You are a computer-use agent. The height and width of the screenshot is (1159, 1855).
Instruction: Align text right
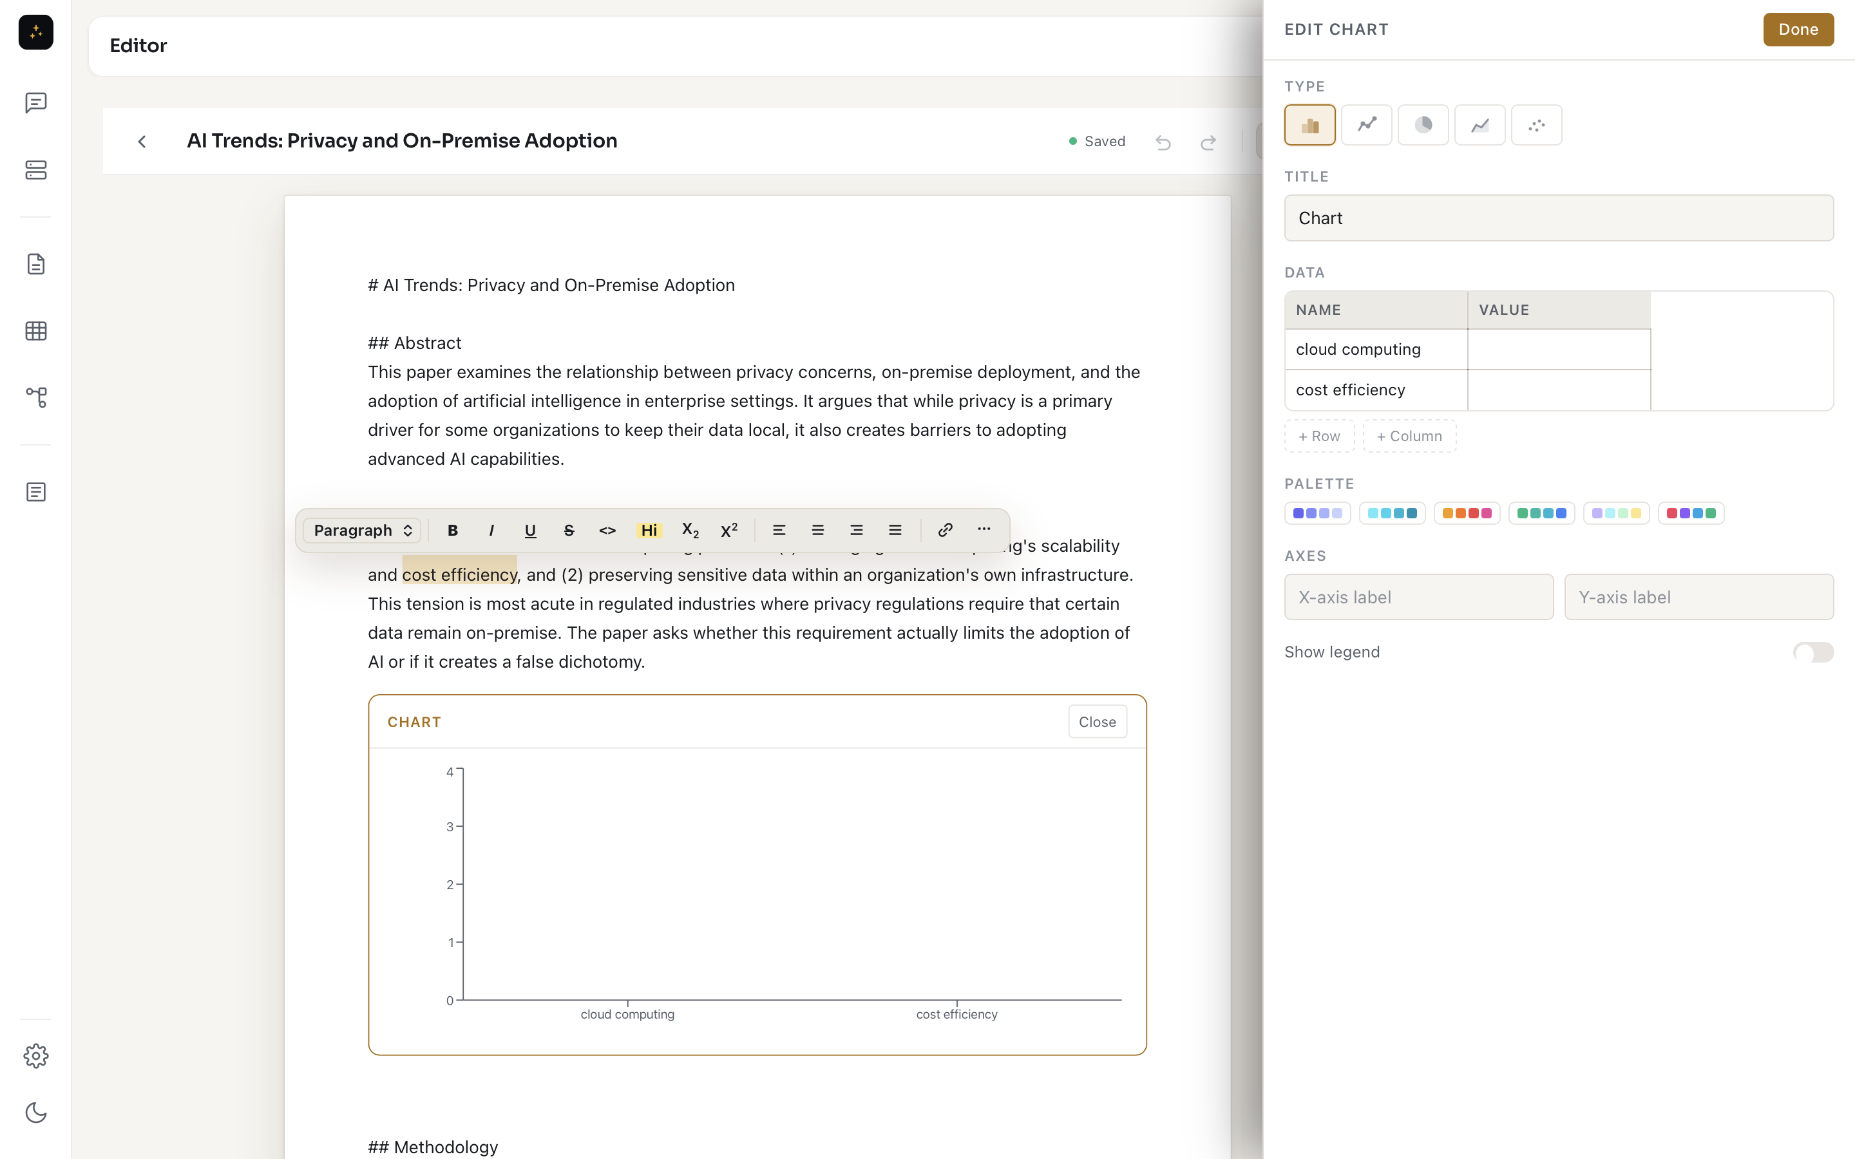click(856, 531)
